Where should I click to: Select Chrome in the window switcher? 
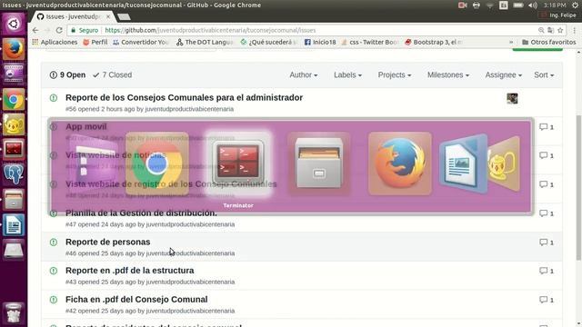click(x=157, y=163)
